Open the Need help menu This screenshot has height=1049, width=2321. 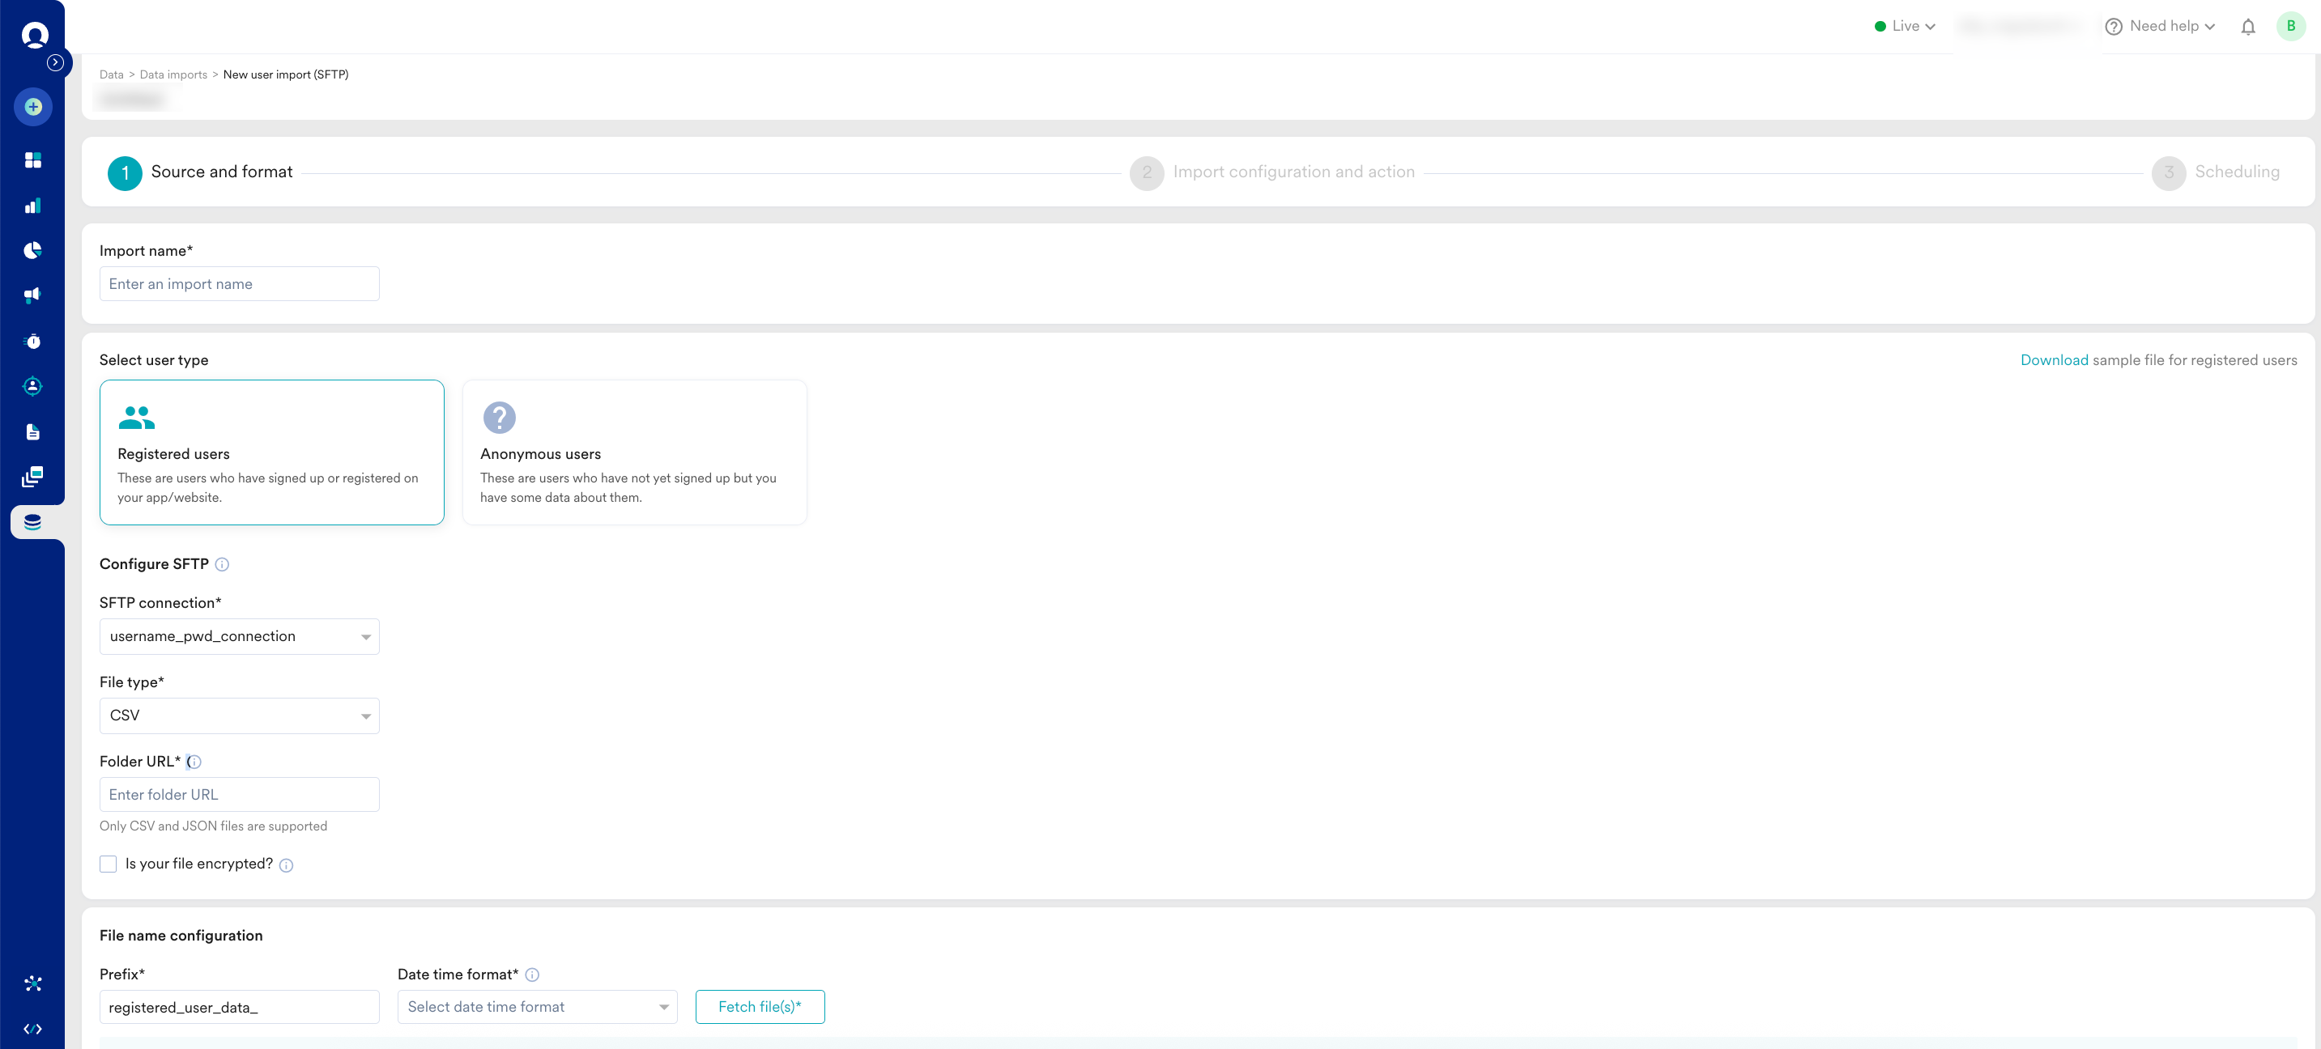(x=2160, y=27)
